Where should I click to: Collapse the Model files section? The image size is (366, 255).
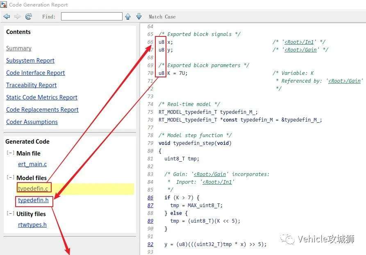click(x=10, y=177)
